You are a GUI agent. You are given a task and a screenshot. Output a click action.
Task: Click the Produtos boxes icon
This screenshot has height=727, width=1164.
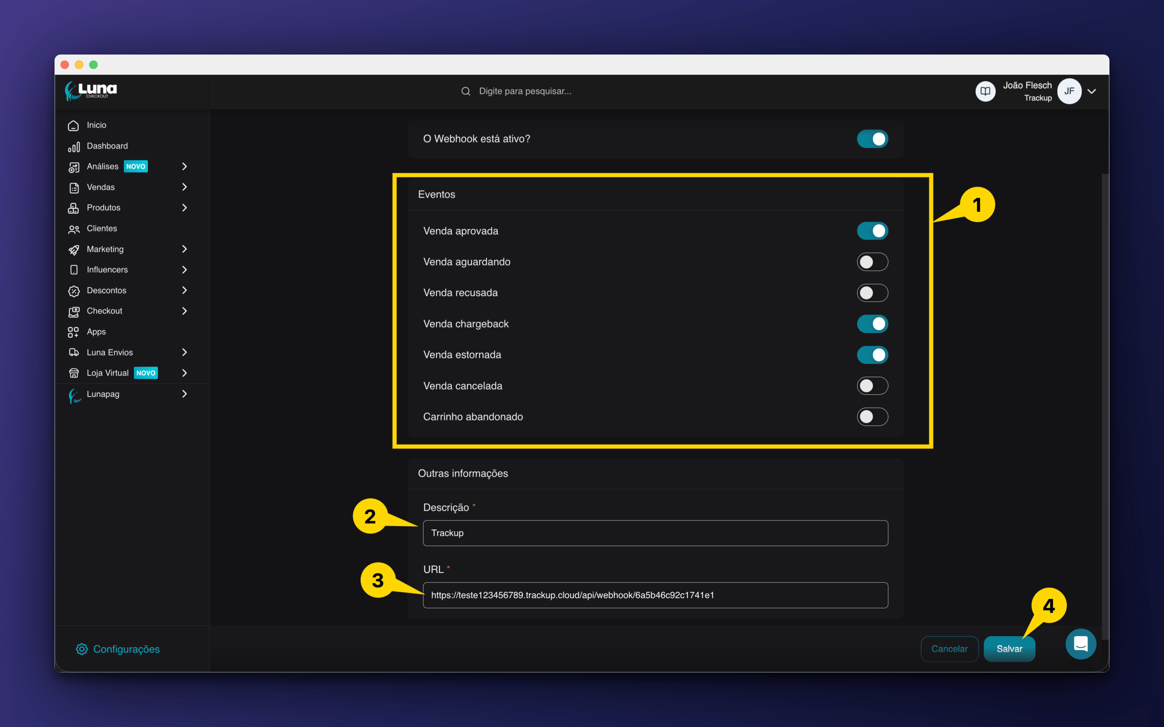73,208
